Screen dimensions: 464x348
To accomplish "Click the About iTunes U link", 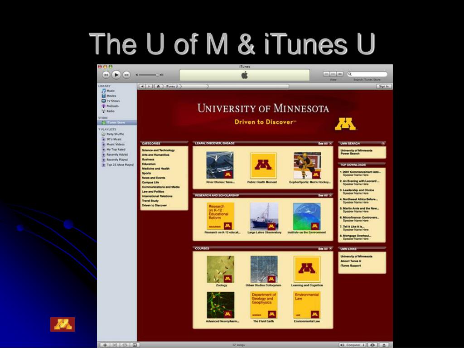I will pyautogui.click(x=351, y=261).
